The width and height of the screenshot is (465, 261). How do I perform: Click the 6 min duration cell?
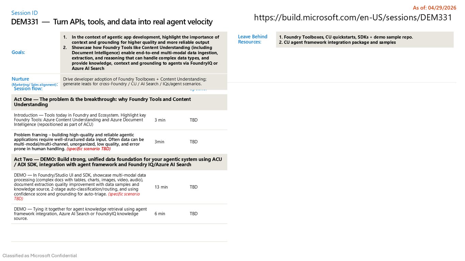click(160, 214)
